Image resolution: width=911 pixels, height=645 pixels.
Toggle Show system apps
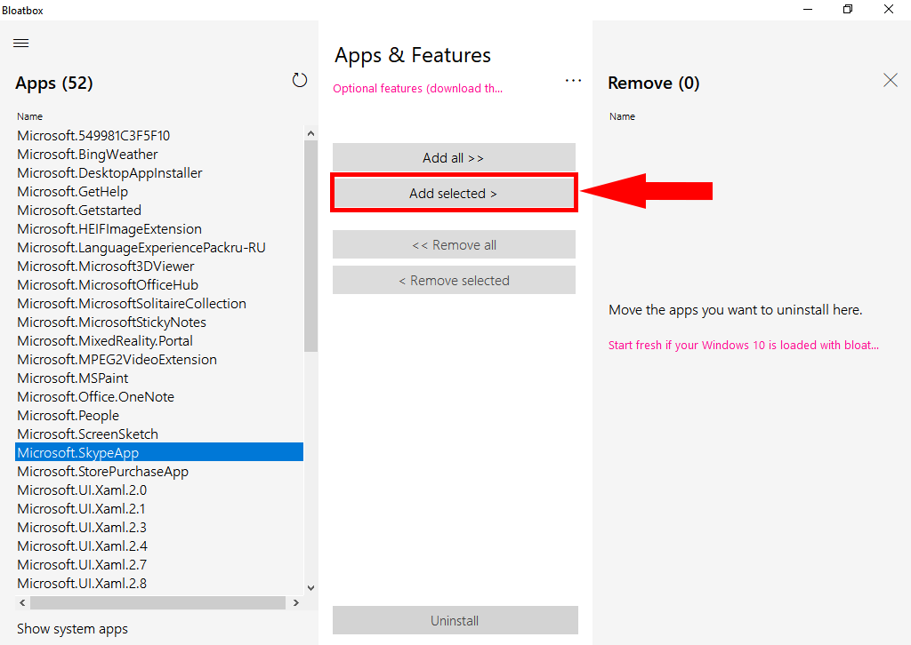72,628
